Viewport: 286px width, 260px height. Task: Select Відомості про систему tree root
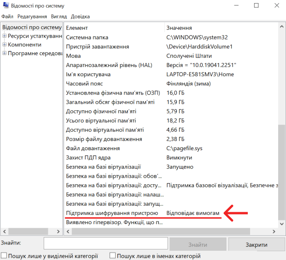pyautogui.click(x=31, y=27)
